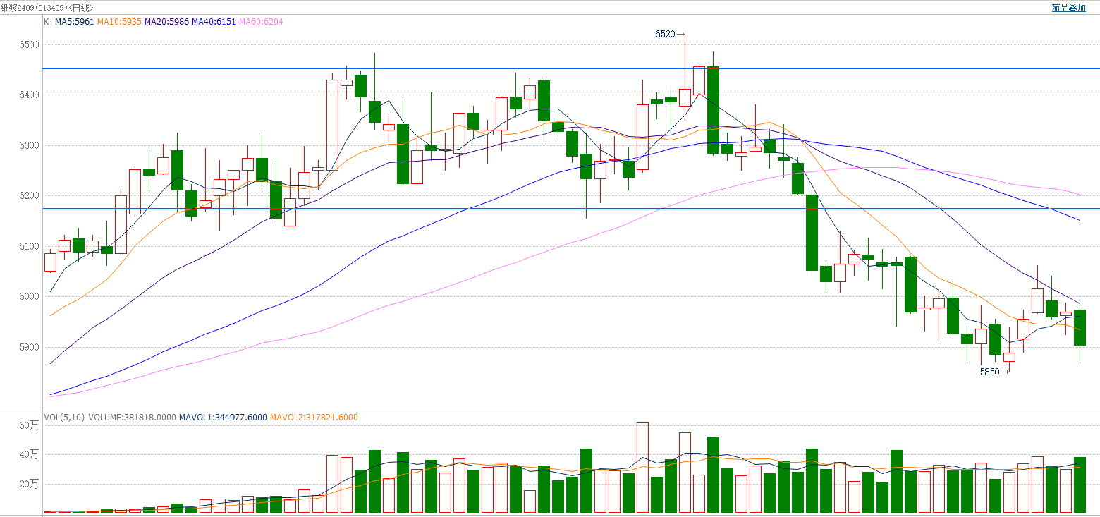Click the 6200 price axis label
This screenshot has height=517, width=1100.
click(30, 196)
